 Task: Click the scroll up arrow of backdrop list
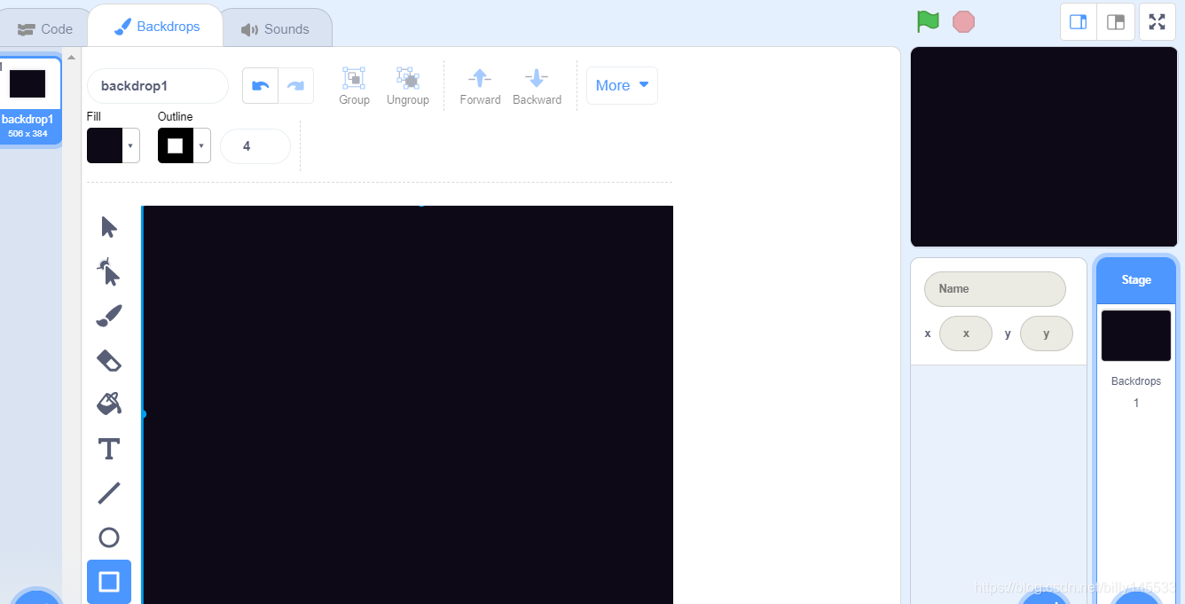pos(71,59)
